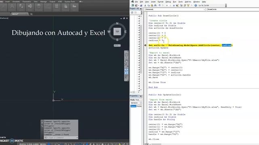Switch to AutoCAD Annotate ribbon tab

click(16, 2)
